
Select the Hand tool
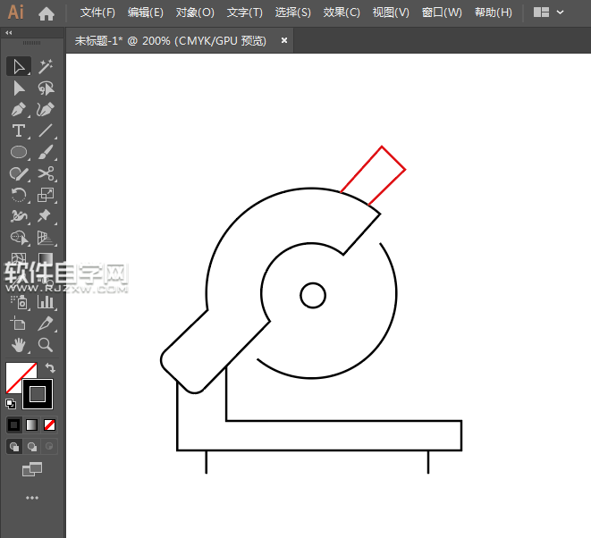click(19, 344)
